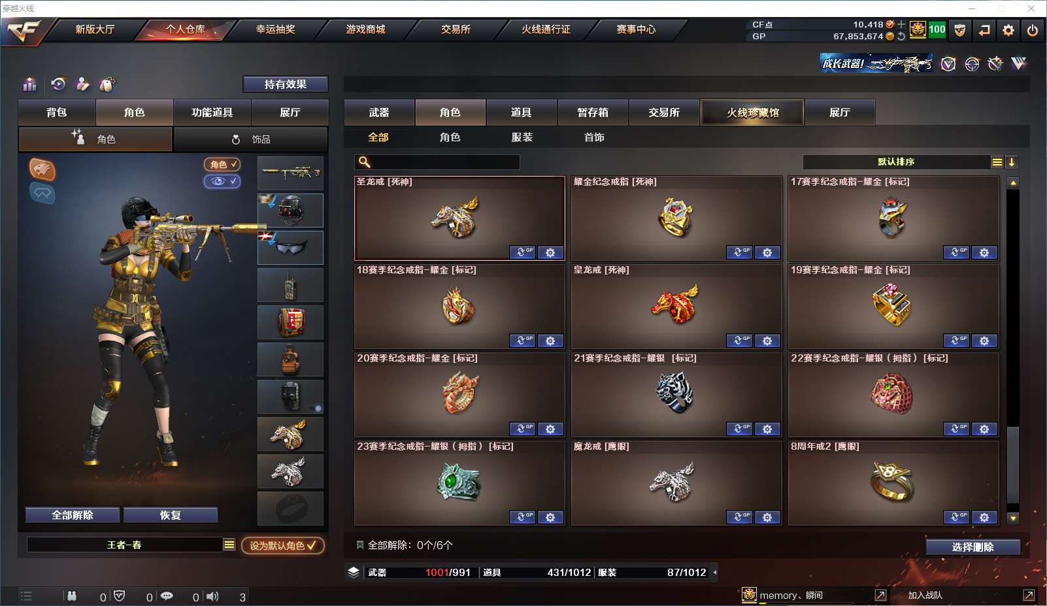1047x606 pixels.
Task: Click the statistics bar chart icon
Action: 30,84
